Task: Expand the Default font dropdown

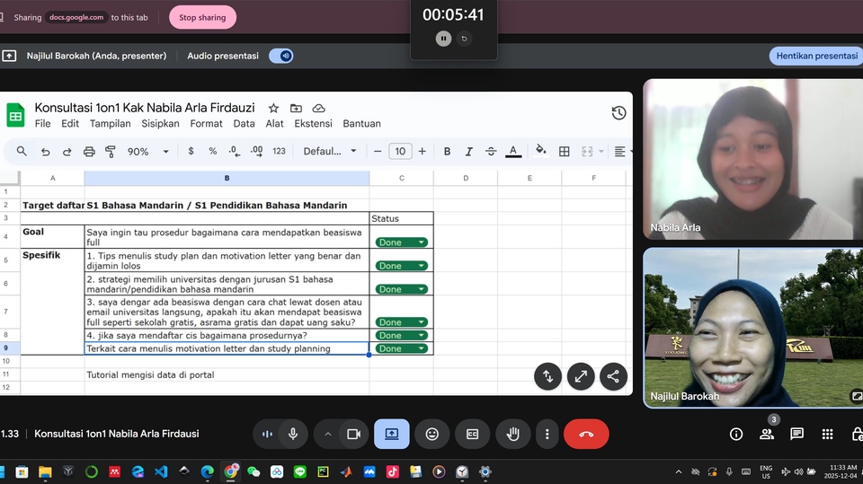Action: click(330, 152)
